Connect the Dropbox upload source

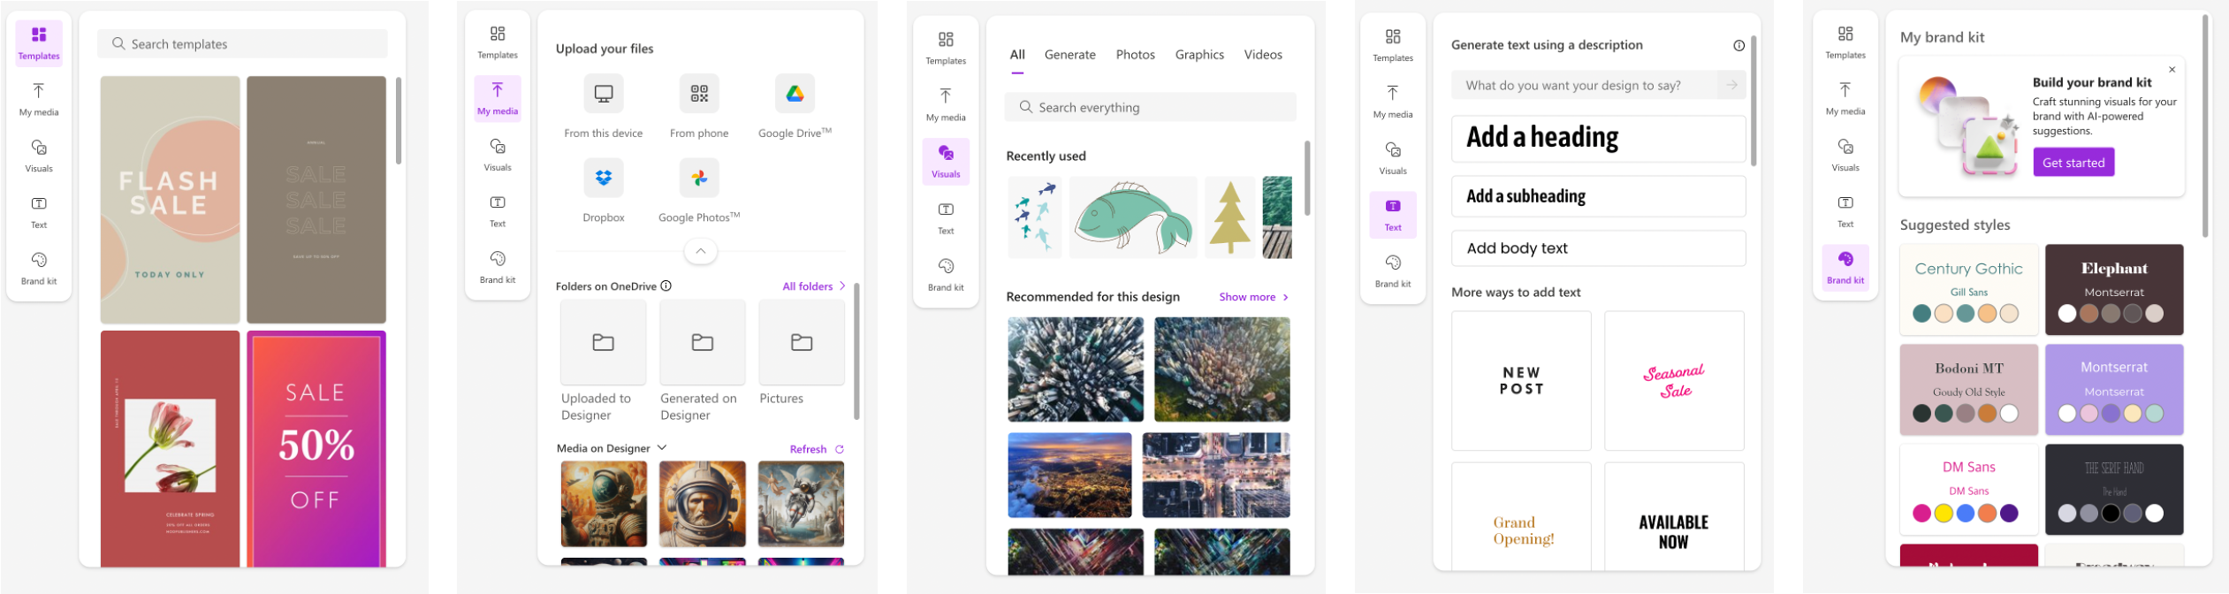click(604, 178)
